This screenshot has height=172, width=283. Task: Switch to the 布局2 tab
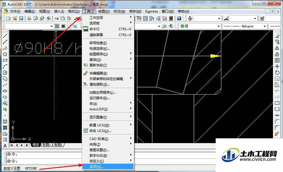(58, 145)
